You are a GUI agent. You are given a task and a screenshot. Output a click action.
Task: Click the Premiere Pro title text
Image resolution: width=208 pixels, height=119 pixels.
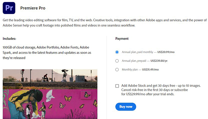click(33, 8)
